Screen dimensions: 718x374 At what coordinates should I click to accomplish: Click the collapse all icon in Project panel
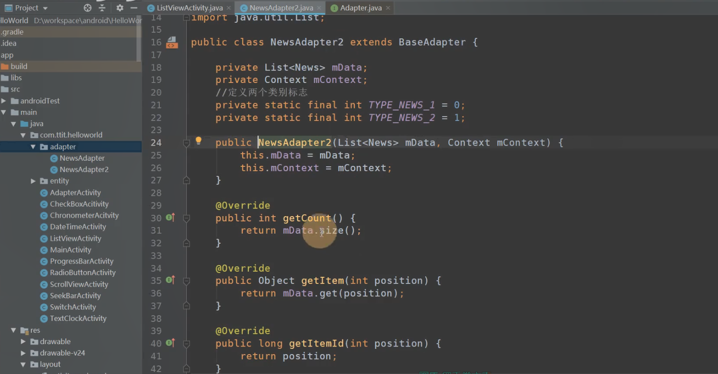(102, 8)
